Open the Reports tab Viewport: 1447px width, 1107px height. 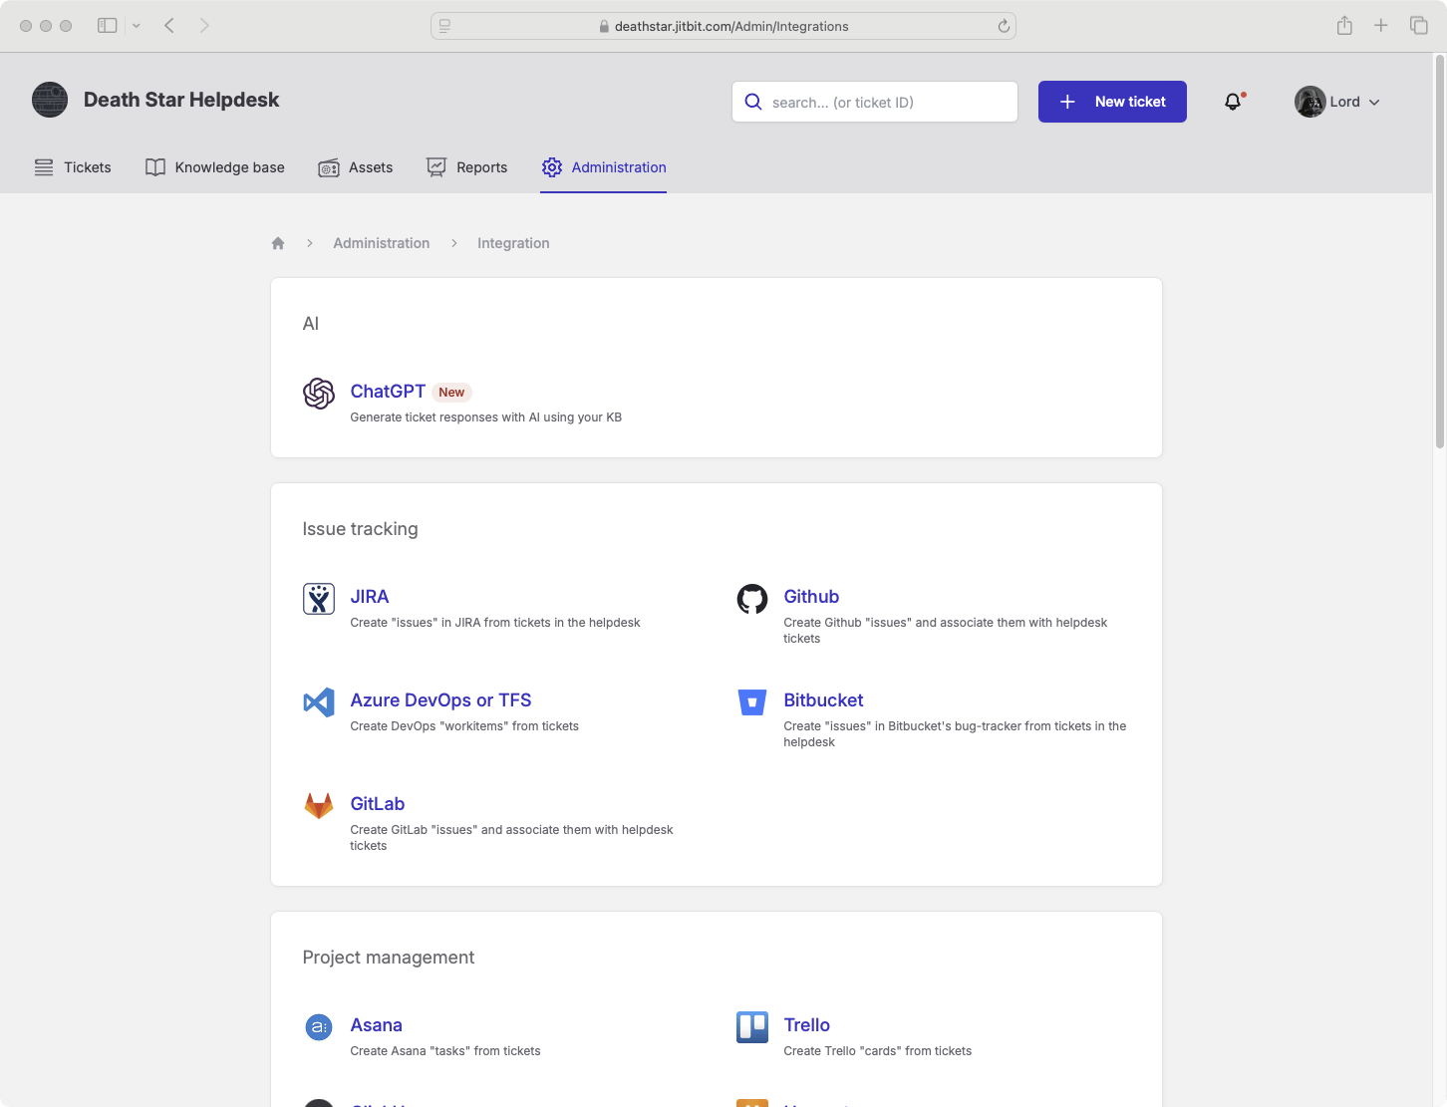[x=467, y=167]
